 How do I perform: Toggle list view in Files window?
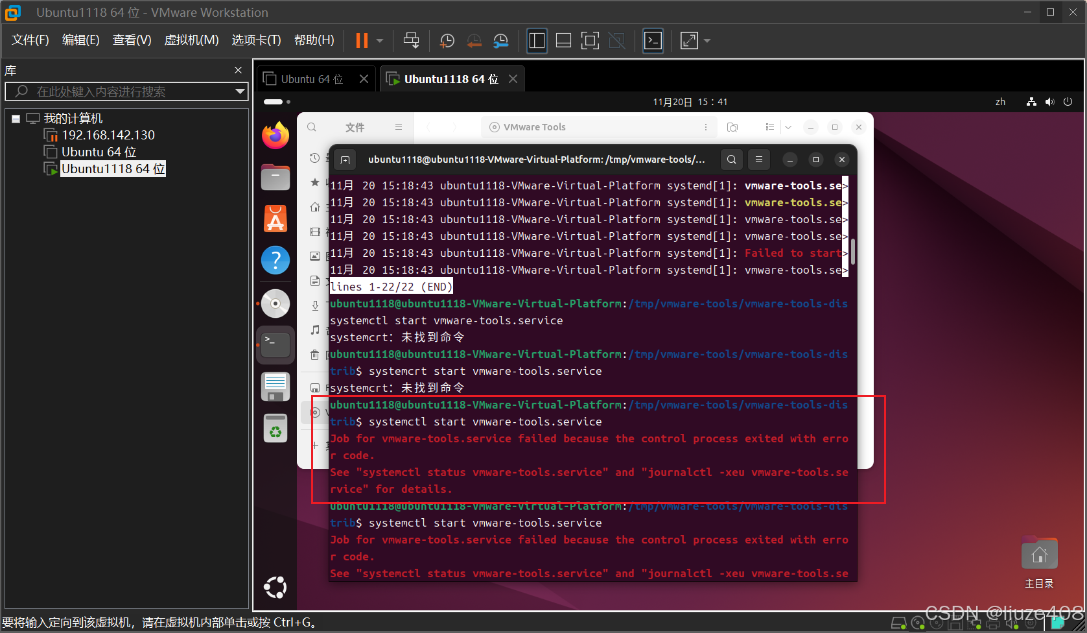click(769, 127)
